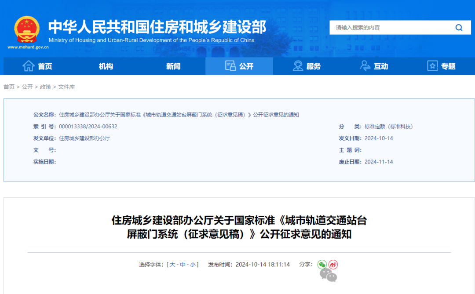The height and width of the screenshot is (294, 475).
Task: Select small font size 小
Action: point(194,265)
